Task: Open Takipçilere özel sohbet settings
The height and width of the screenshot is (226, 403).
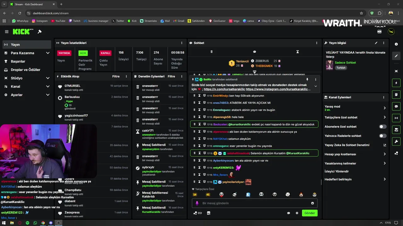Action: tap(355, 117)
